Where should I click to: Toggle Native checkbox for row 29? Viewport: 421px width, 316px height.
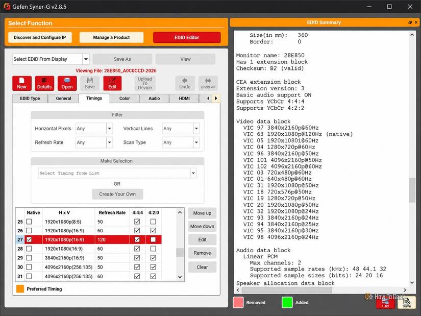click(x=29, y=258)
